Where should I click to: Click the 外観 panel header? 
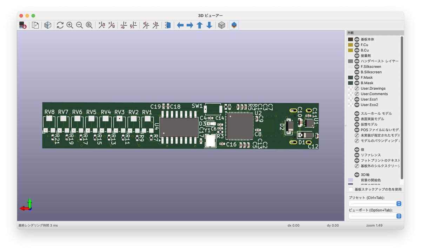375,33
